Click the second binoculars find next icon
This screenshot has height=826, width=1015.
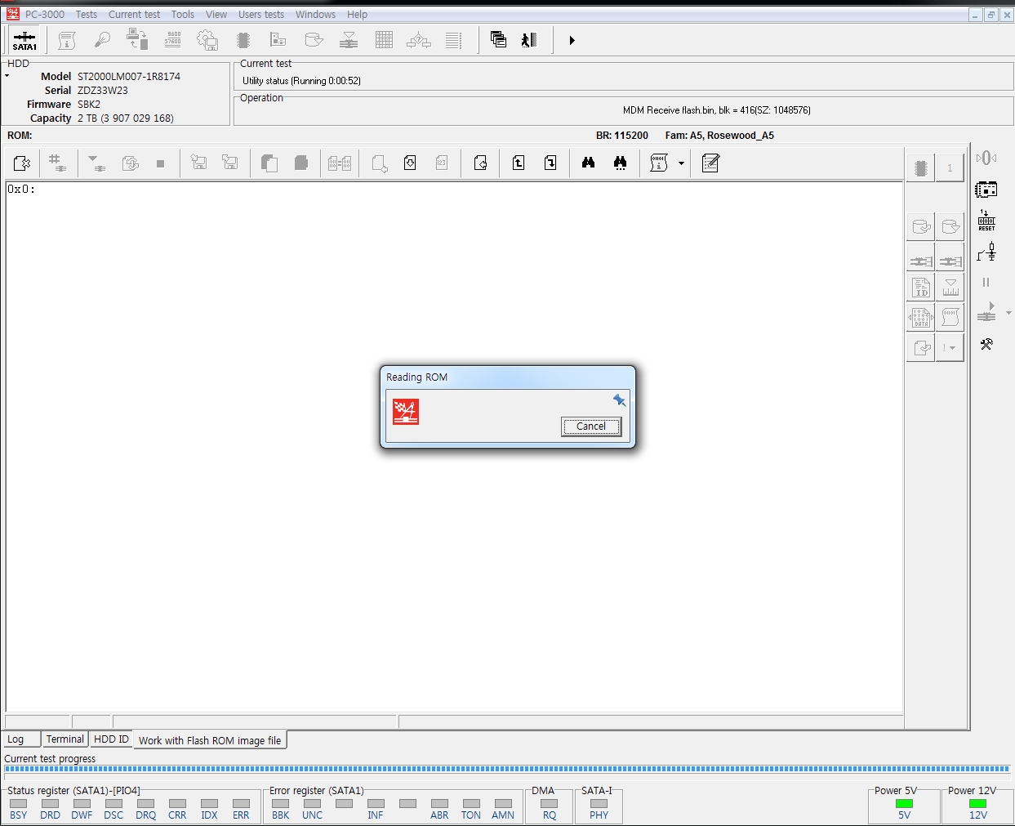point(620,163)
